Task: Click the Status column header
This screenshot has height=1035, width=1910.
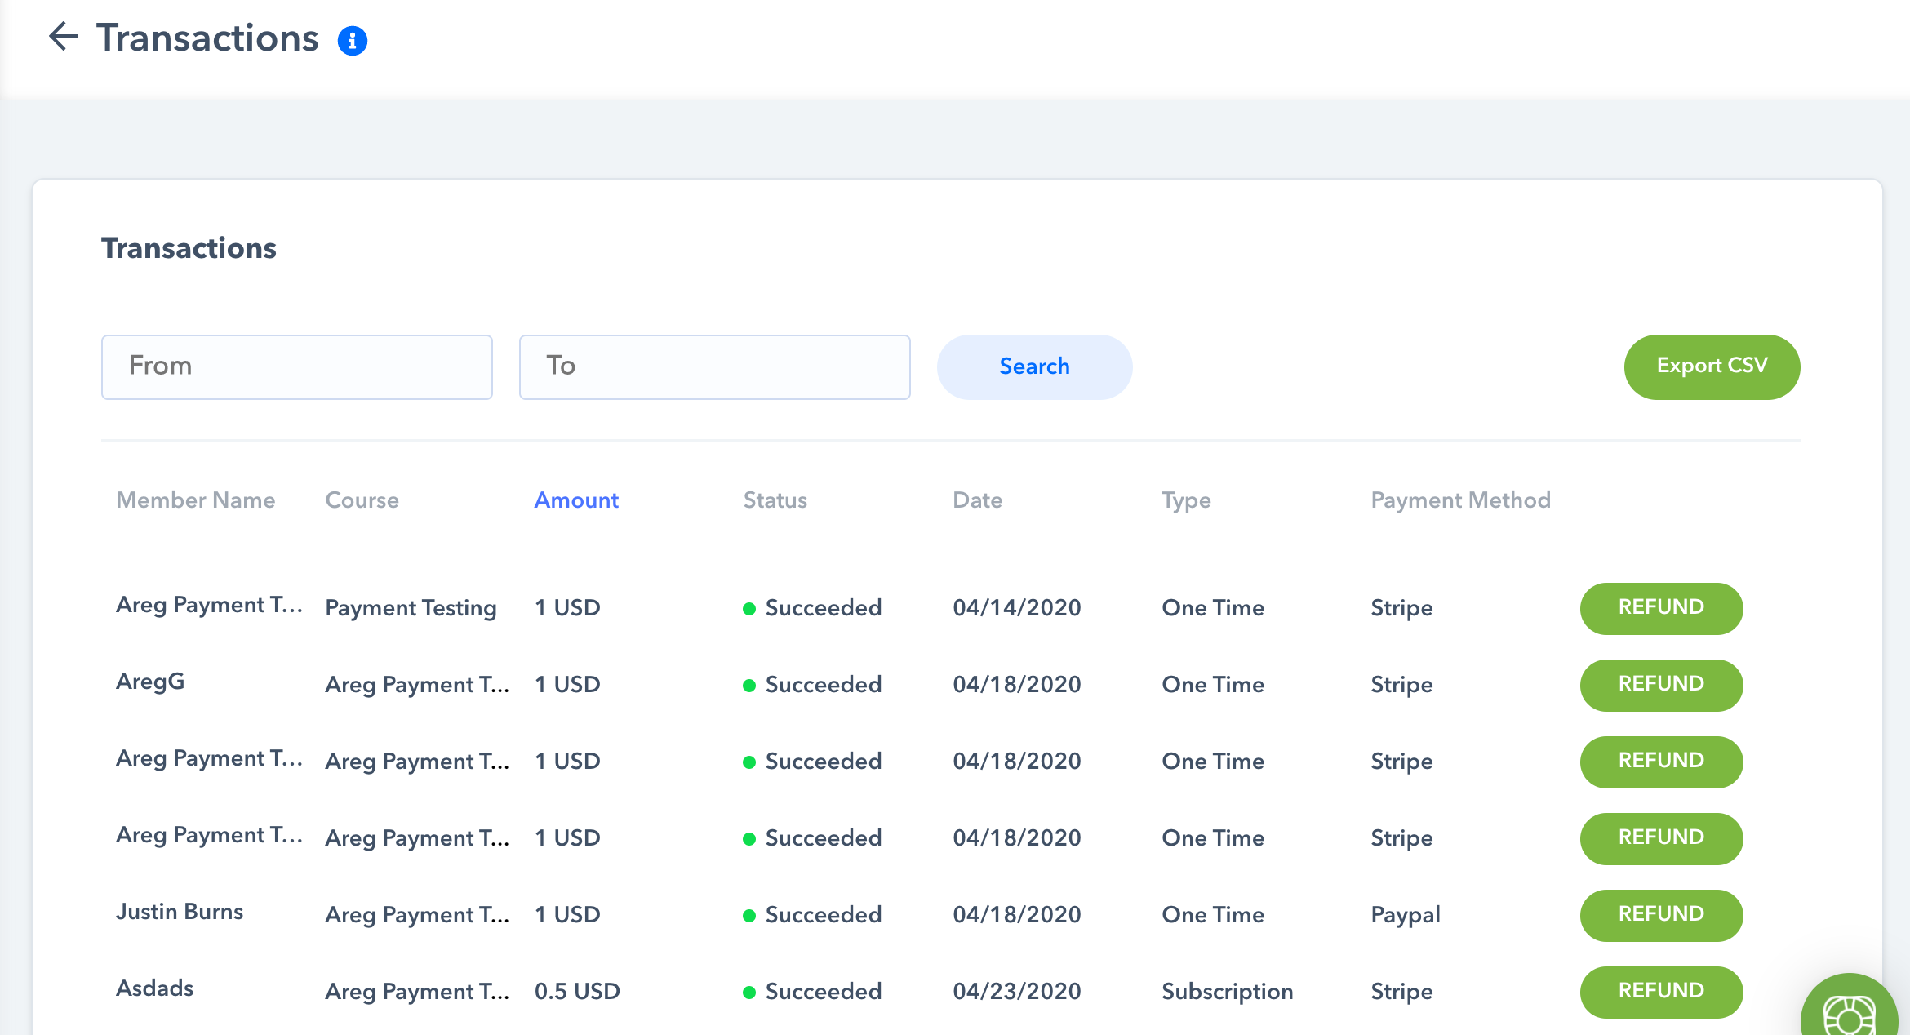Action: [x=775, y=500]
